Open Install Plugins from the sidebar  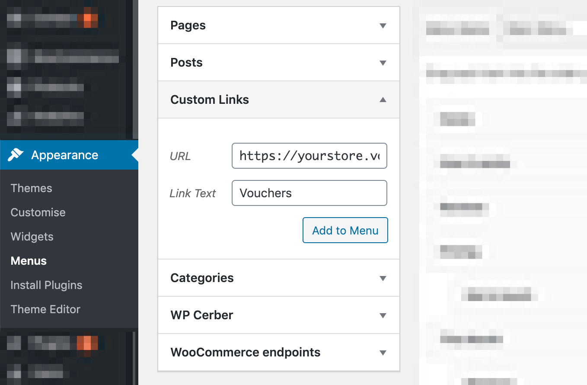(46, 285)
